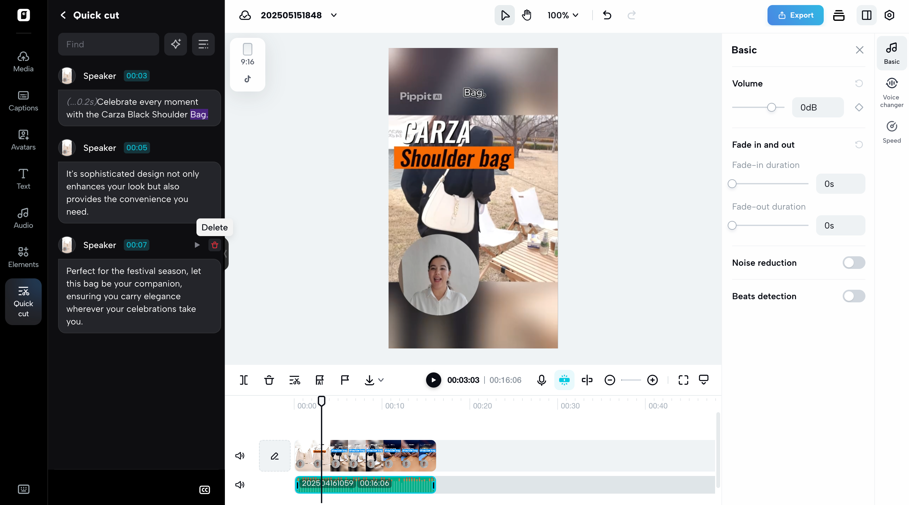
Task: Open the Audio panel
Action: click(x=23, y=218)
